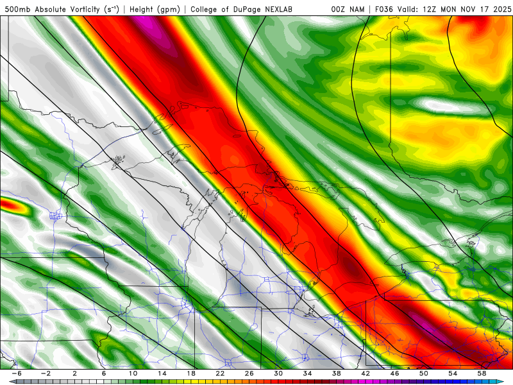The height and width of the screenshot is (385, 513).
Task: Click the "12Z MON NOV 17 2025" valid time
Action: point(467,10)
